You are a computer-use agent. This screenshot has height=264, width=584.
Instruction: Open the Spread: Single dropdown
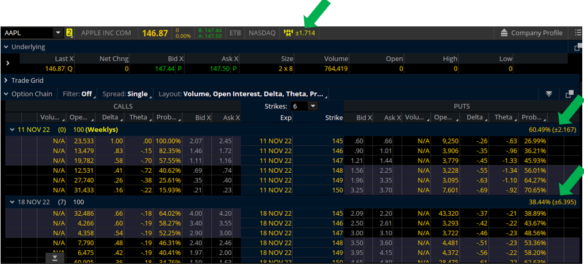coord(126,94)
